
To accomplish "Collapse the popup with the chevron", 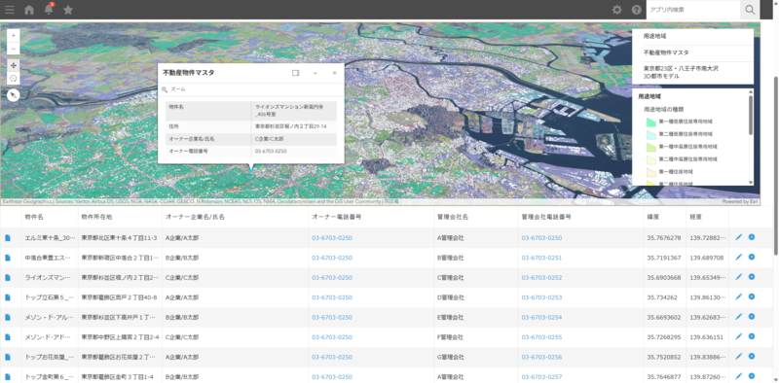I will pos(315,73).
